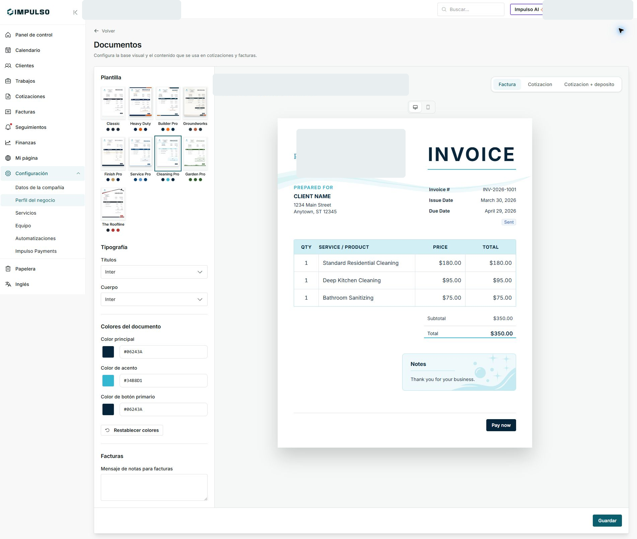Select the Garden Pro template thumbnail

[195, 153]
